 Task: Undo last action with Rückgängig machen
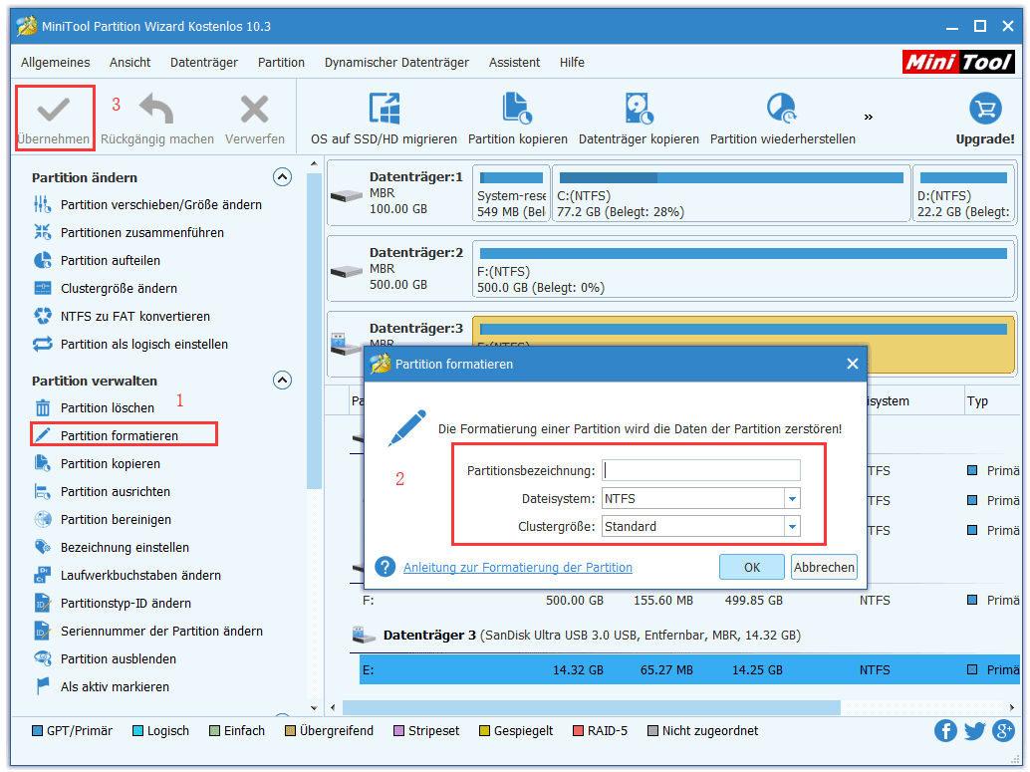(x=157, y=119)
